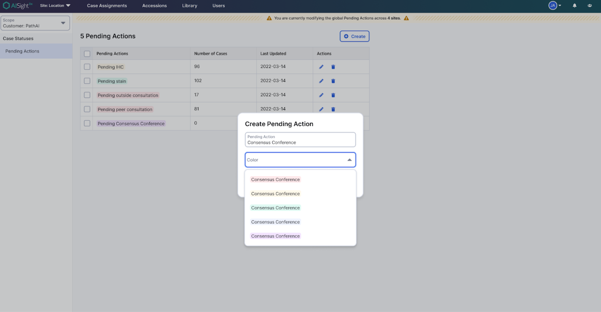Open the Accessions menu
The width and height of the screenshot is (601, 312).
pos(154,5)
